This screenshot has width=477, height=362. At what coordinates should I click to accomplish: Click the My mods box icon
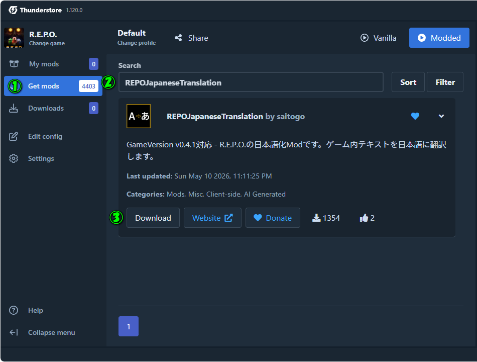click(x=14, y=64)
